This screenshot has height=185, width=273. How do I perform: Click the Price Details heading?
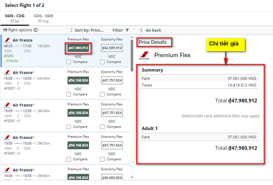[x=153, y=42]
